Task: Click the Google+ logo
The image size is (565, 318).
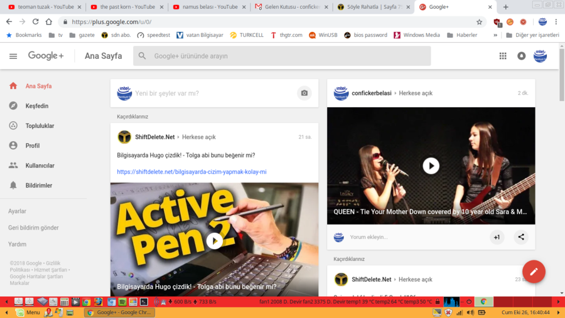Action: coord(46,56)
